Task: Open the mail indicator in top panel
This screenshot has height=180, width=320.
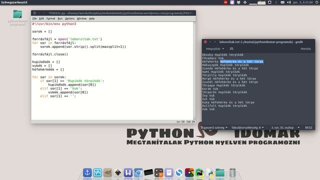Action: (282, 2)
